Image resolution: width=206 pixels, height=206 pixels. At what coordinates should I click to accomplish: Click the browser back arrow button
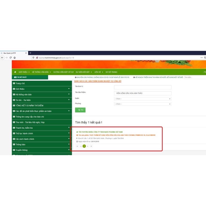tap(2, 58)
